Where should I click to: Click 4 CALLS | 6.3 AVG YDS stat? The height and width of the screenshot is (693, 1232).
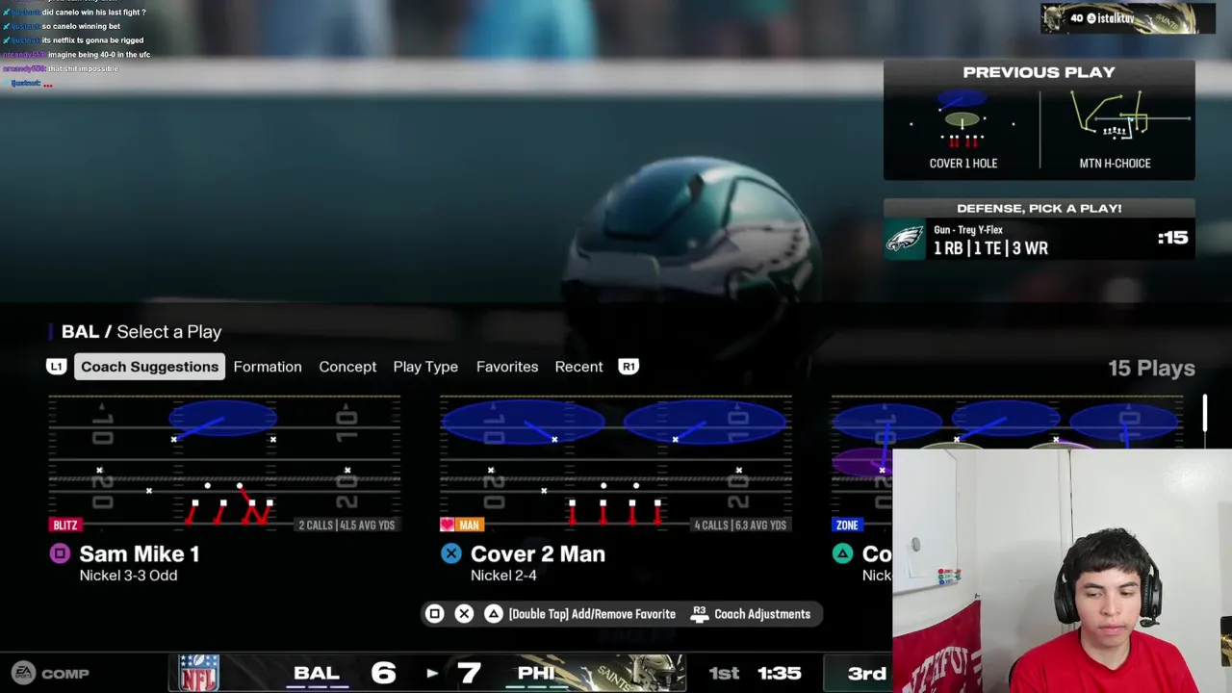740,525
